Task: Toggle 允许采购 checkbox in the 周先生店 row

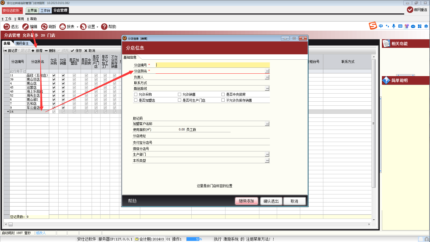Action: click(x=54, y=95)
